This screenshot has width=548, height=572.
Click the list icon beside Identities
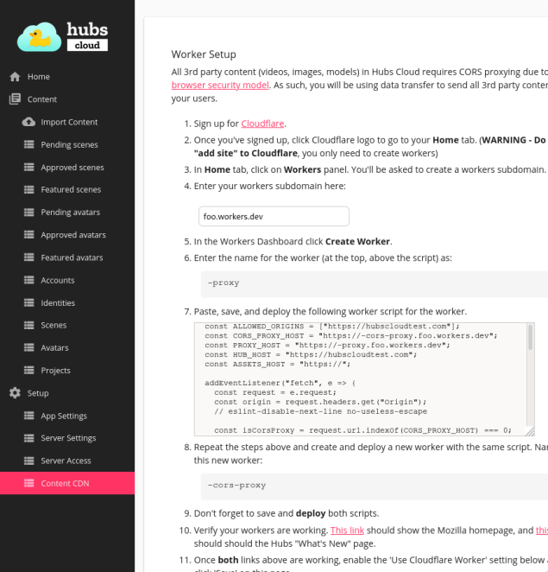28,302
